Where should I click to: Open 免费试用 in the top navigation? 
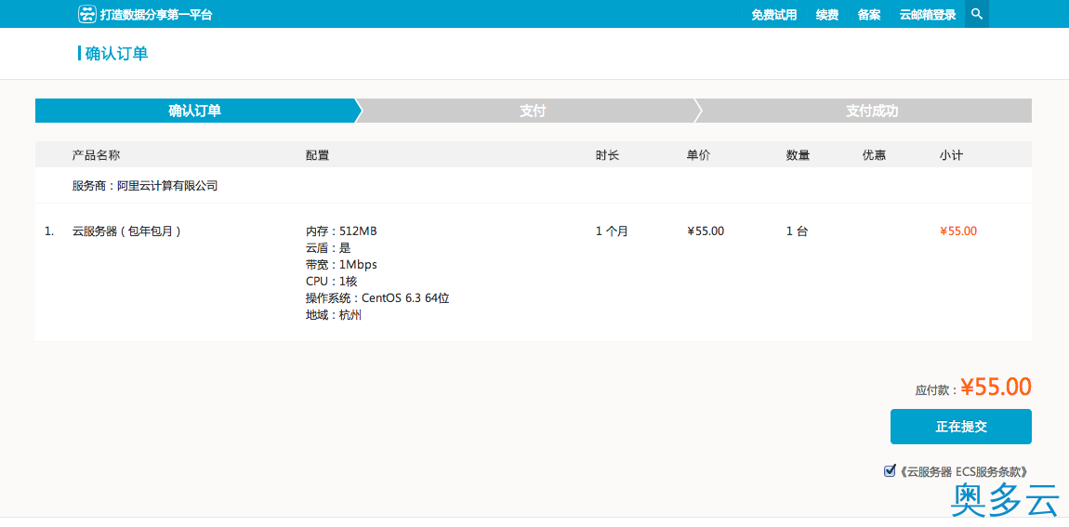tap(773, 15)
